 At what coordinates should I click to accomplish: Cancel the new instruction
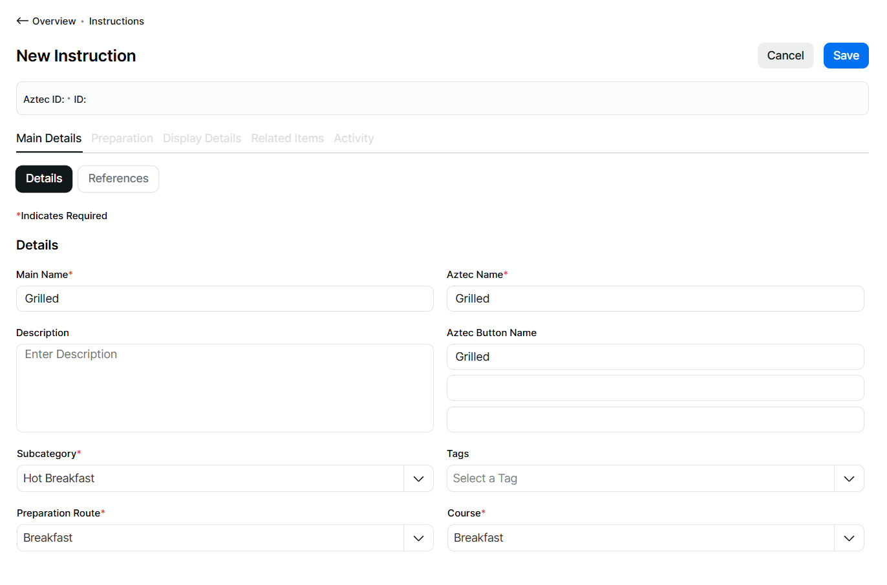(x=785, y=56)
